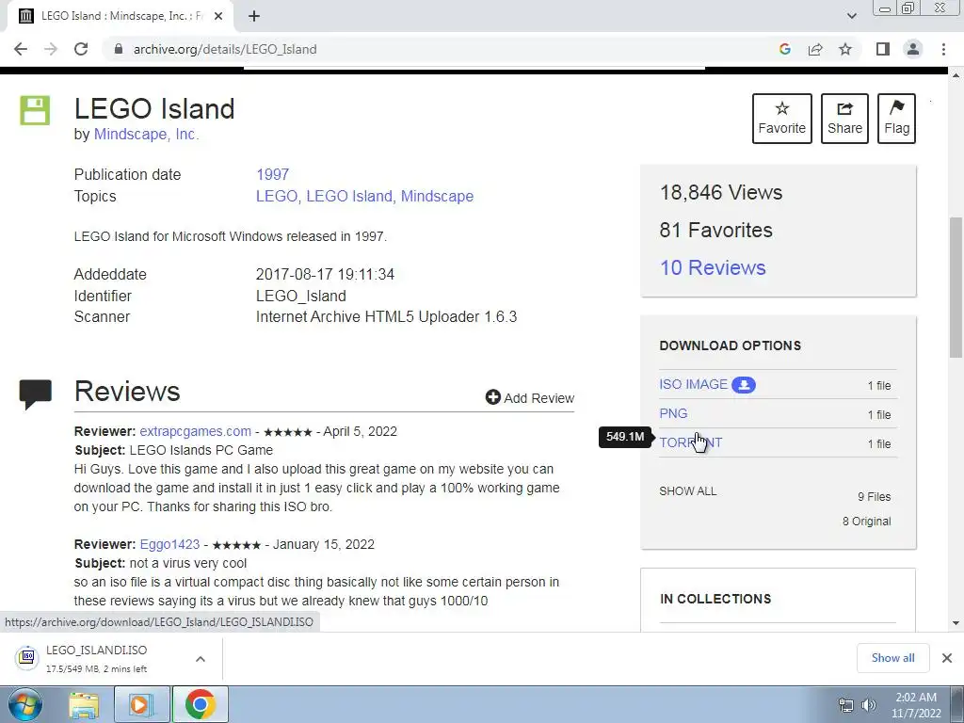Bookmark this tab with the star
The image size is (964, 723).
(845, 49)
